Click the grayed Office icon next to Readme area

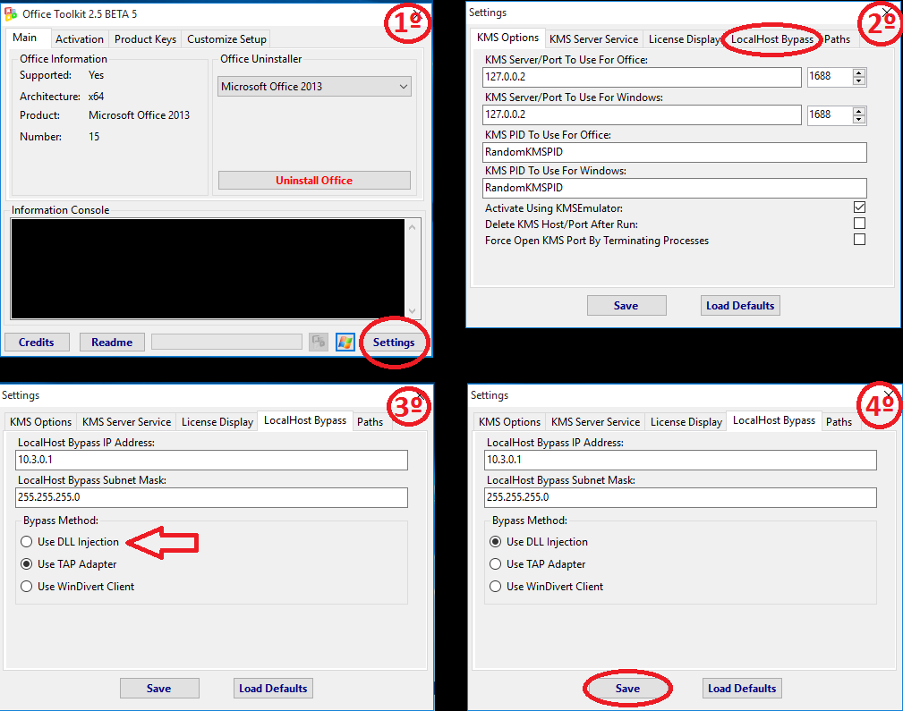[319, 342]
